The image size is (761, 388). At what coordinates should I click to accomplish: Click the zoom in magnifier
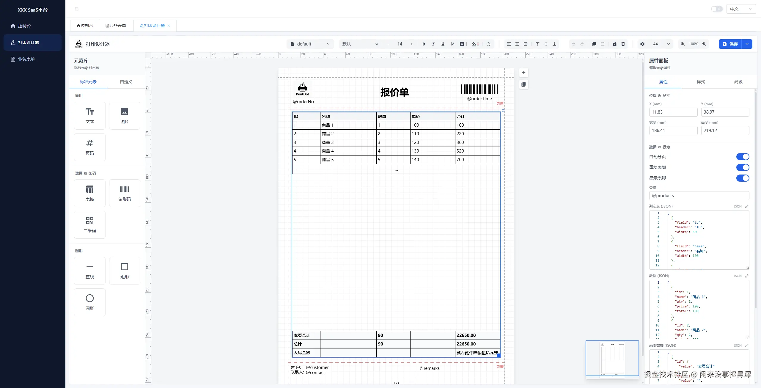(704, 44)
